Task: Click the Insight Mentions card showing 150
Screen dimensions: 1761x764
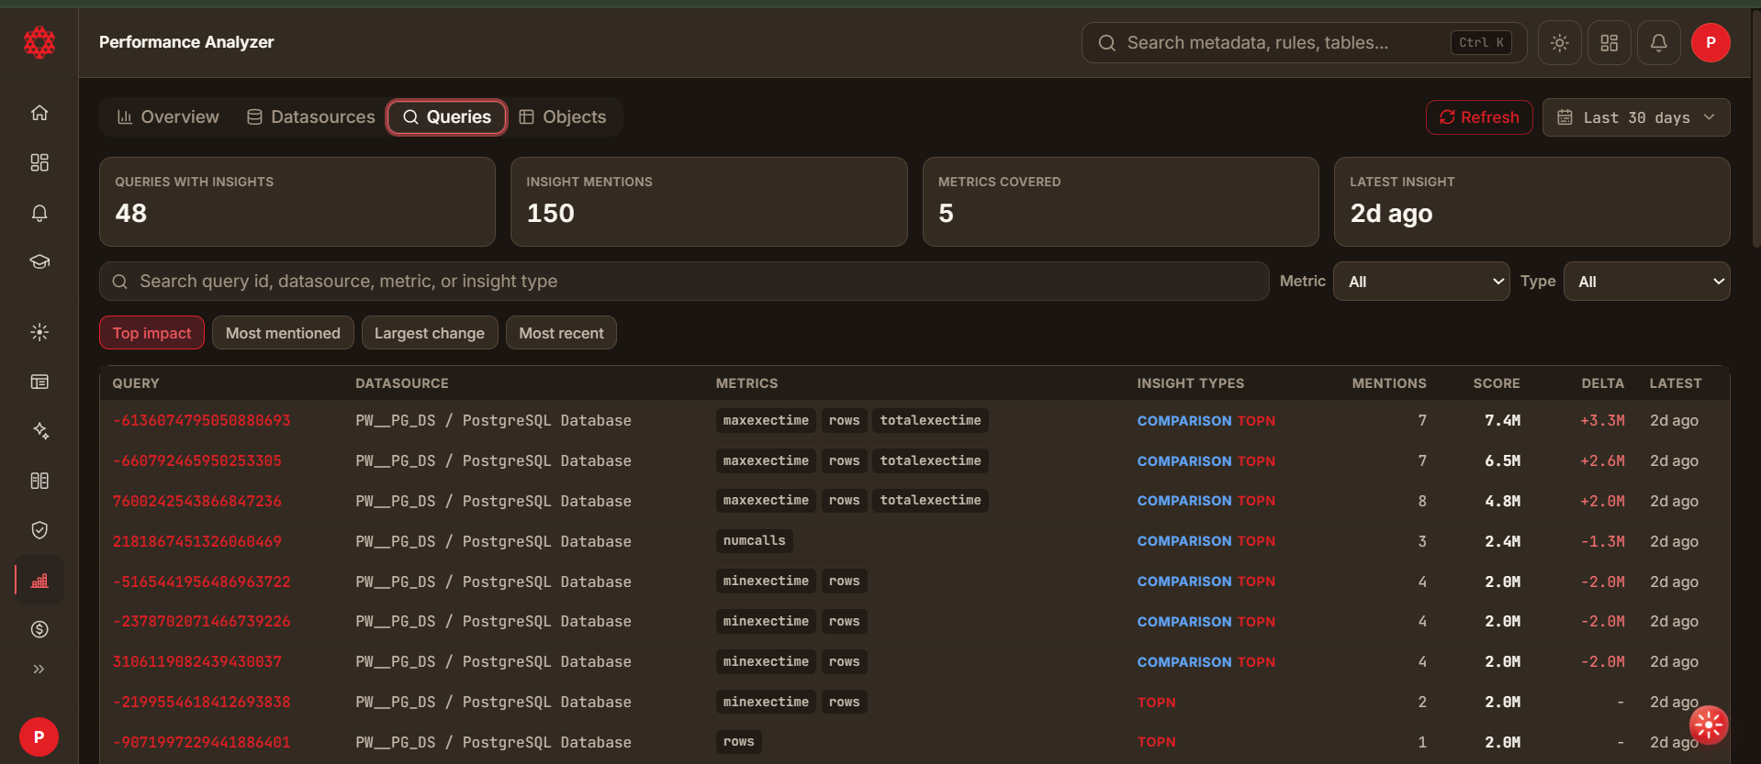Action: 709,202
